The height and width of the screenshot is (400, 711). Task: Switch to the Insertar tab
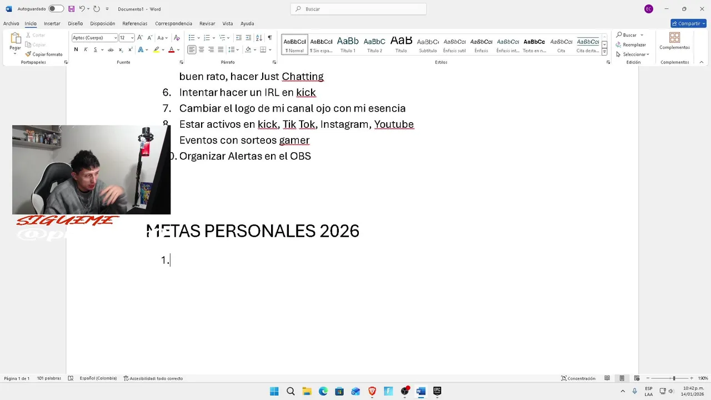point(52,23)
